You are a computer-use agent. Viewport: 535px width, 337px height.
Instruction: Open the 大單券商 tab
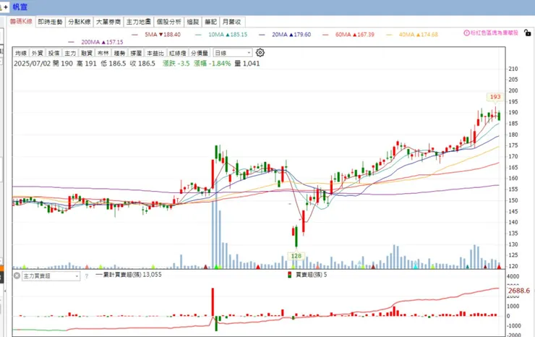[x=108, y=22]
